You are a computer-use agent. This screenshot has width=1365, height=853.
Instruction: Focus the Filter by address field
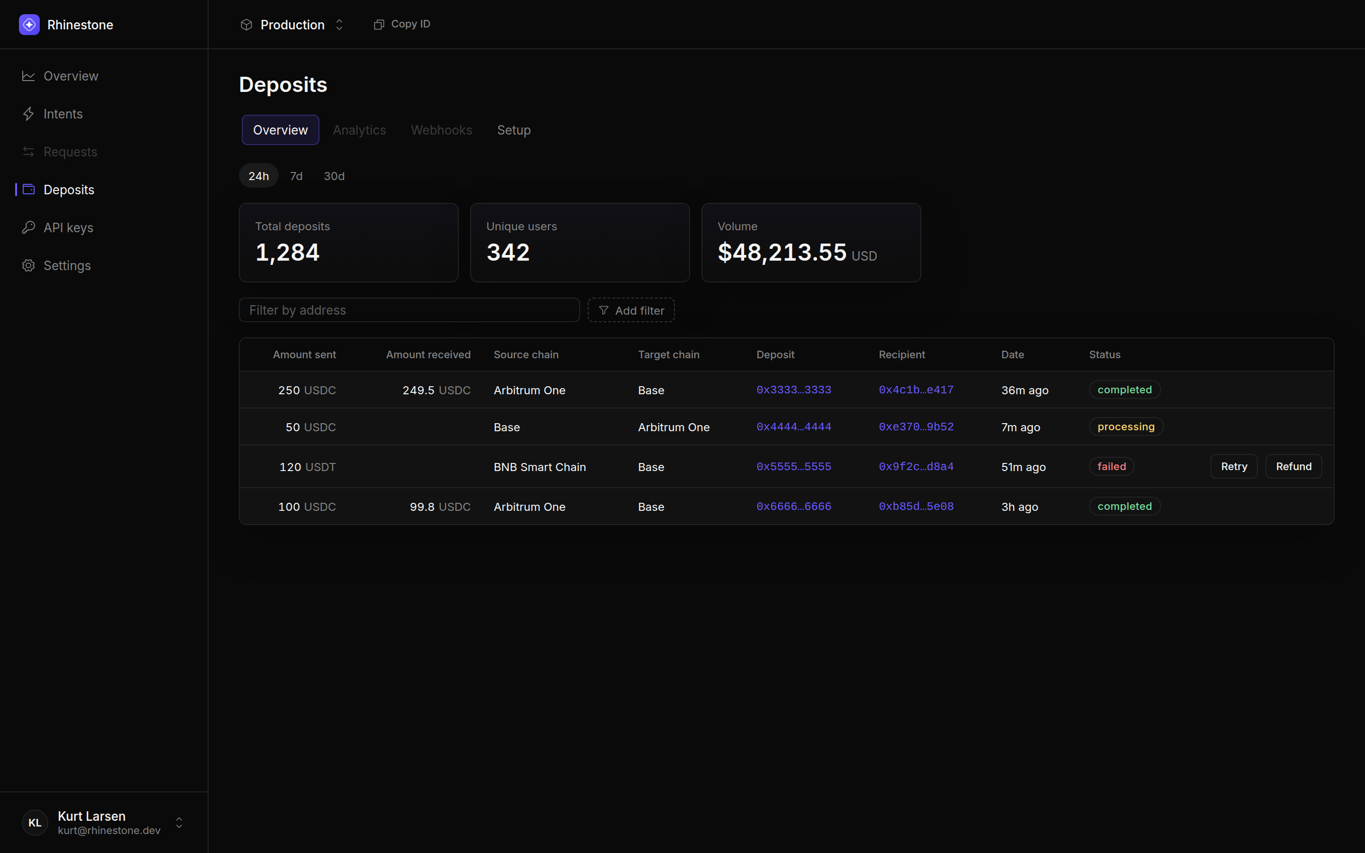[409, 310]
